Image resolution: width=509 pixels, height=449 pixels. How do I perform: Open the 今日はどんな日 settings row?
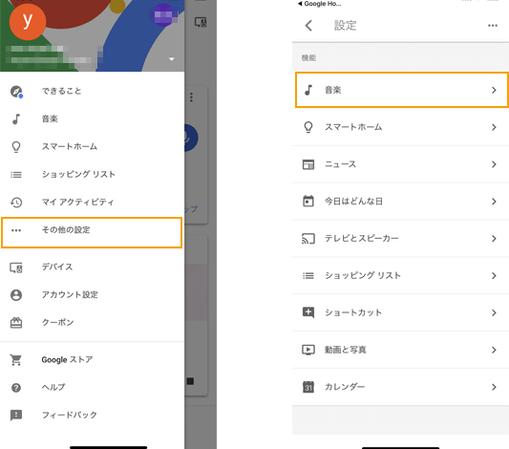click(400, 202)
